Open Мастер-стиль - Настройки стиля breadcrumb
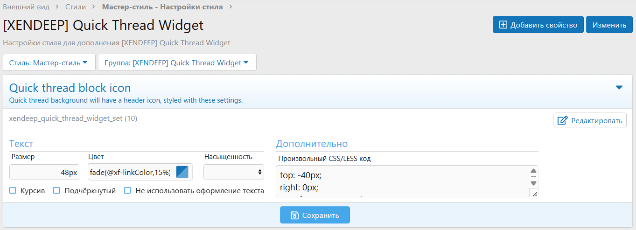Screen dimensions: 636x230 coord(162,7)
